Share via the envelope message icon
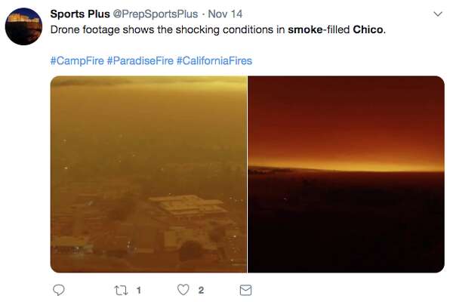Screen dimensions: 453x302 pyautogui.click(x=245, y=290)
